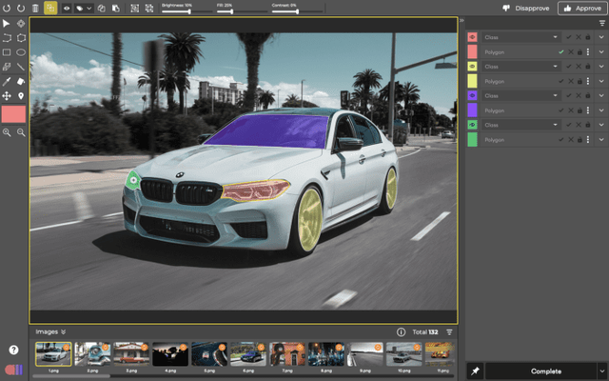The height and width of the screenshot is (381, 609).
Task: Click the zoom out magnifier
Action: click(x=21, y=132)
